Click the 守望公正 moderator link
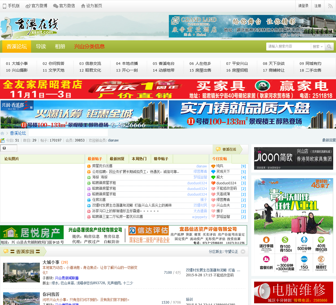 (231, 251)
